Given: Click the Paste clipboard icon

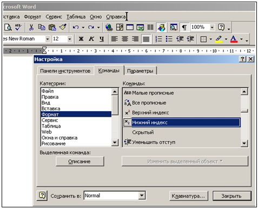Looking at the screenshot, I should pyautogui.click(x=52, y=28).
